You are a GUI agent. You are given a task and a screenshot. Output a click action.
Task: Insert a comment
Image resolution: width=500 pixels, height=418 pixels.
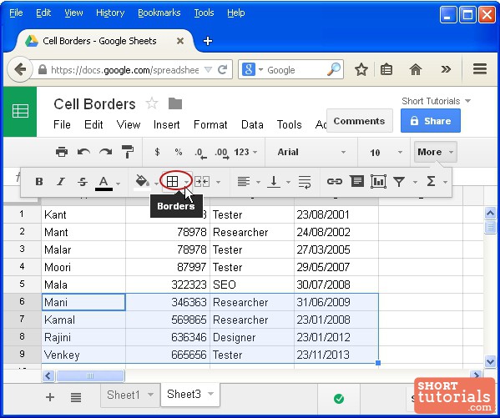(x=356, y=181)
